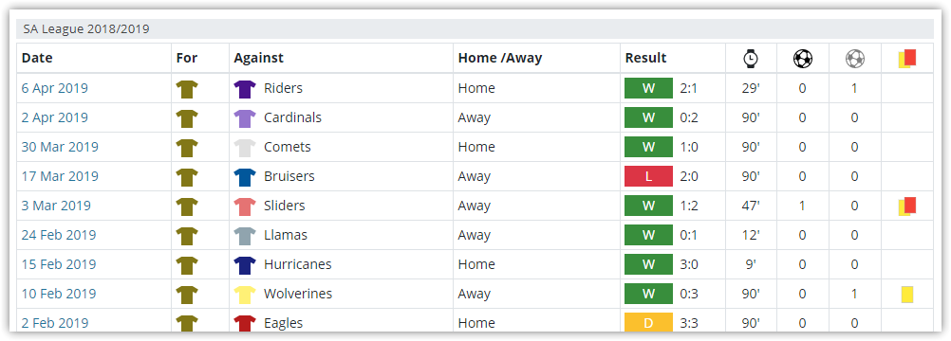The width and height of the screenshot is (951, 341).
Task: Click the Date column header
Action: click(x=37, y=58)
